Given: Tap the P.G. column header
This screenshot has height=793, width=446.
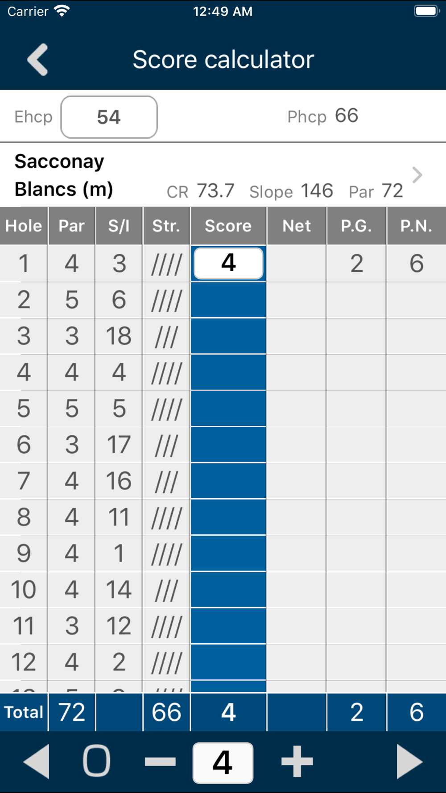Looking at the screenshot, I should (356, 226).
